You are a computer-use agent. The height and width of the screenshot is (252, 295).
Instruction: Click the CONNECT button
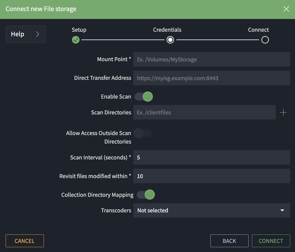point(271,241)
